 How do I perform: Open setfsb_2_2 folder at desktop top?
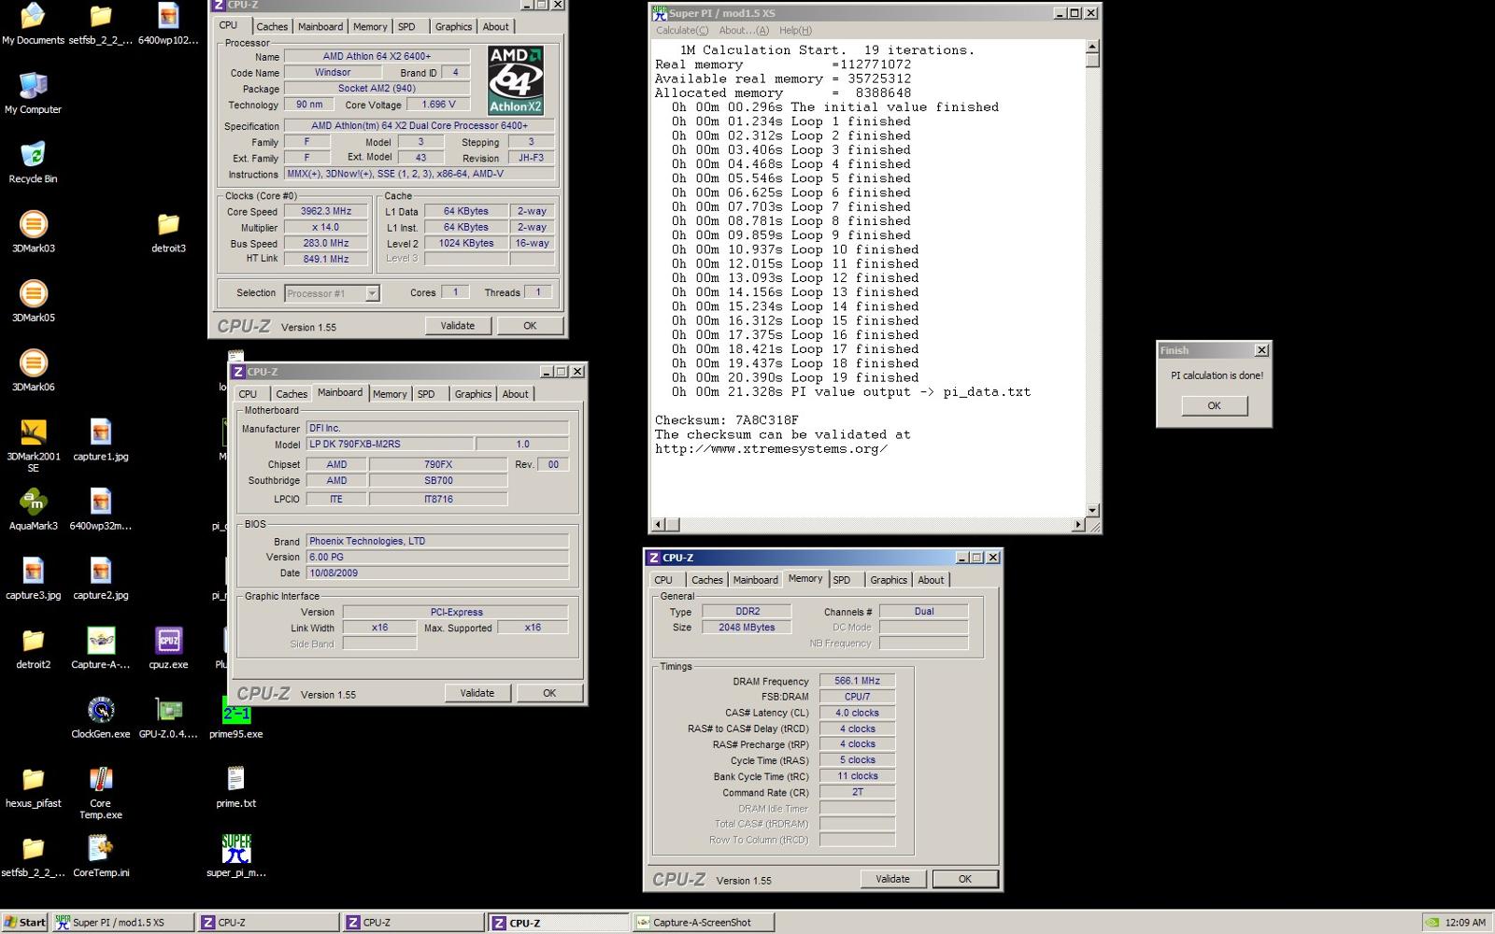click(x=101, y=23)
